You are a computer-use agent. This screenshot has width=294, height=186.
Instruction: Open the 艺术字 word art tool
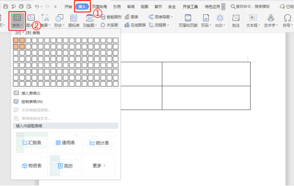[271, 21]
